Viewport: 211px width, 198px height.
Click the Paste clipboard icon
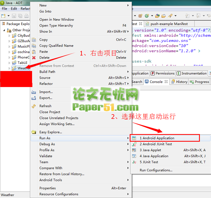coord(34,52)
